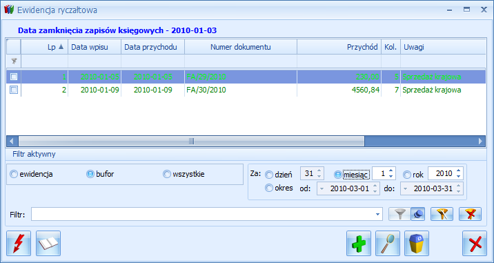494x263 pixels.
Task: Select the amount cell 4560,84
Action: pyautogui.click(x=339, y=90)
